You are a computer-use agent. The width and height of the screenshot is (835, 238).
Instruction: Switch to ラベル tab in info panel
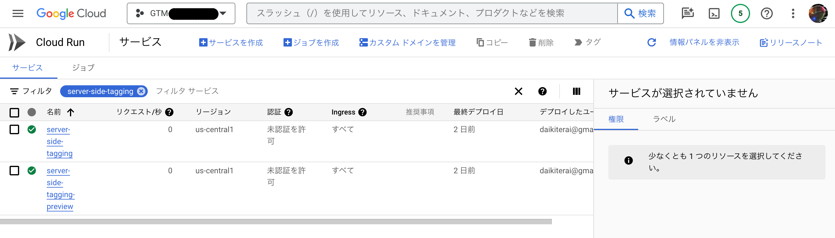664,119
